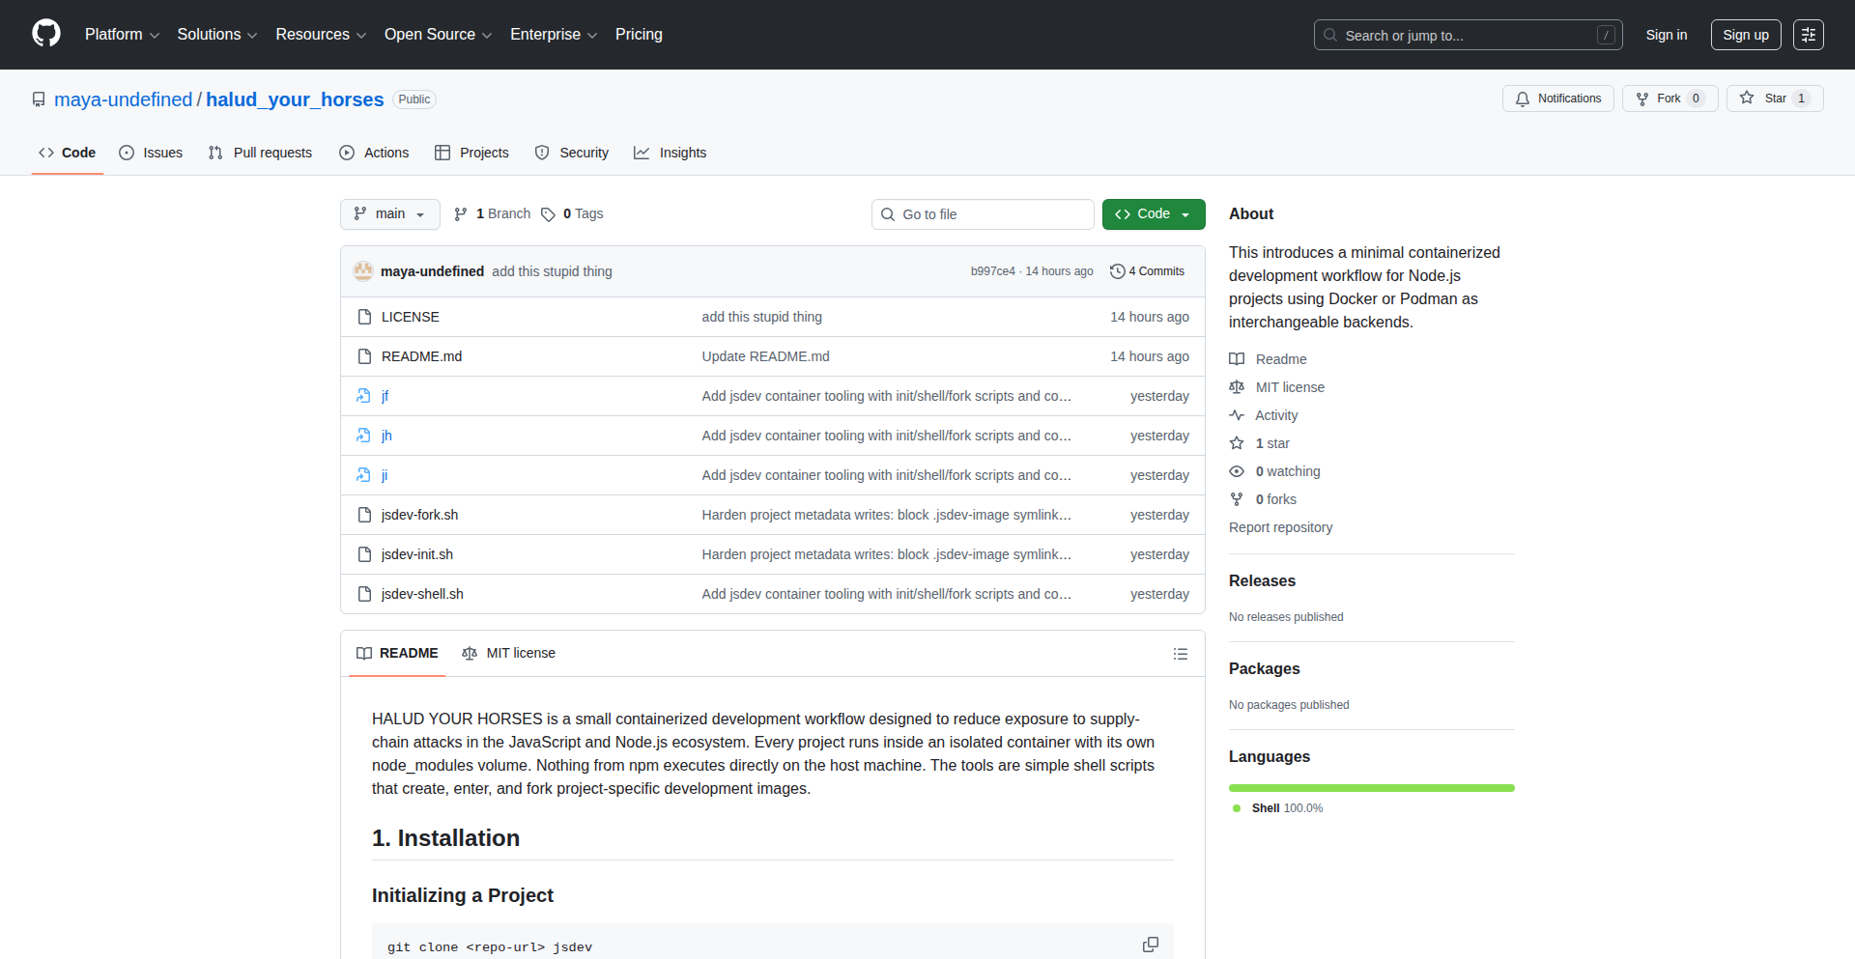Open the README outline list icon
Screen dimensions: 1855x959
tap(1180, 654)
